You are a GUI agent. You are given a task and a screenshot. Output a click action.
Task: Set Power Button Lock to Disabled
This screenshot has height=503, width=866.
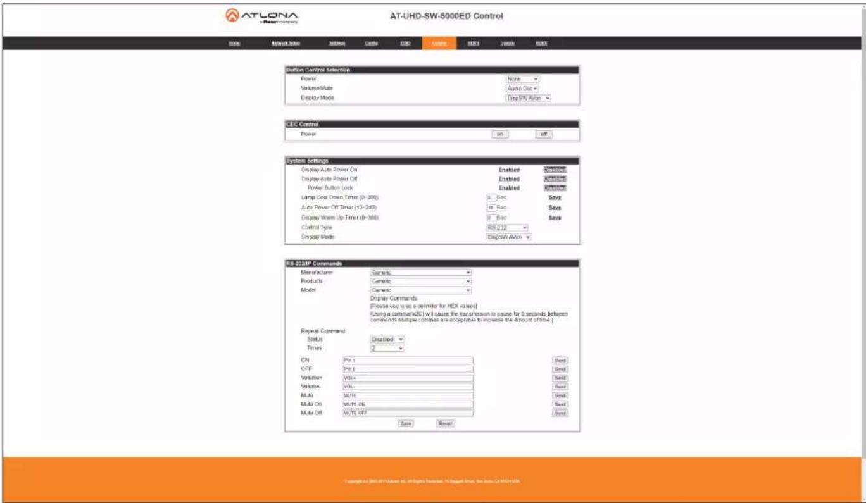tap(555, 188)
